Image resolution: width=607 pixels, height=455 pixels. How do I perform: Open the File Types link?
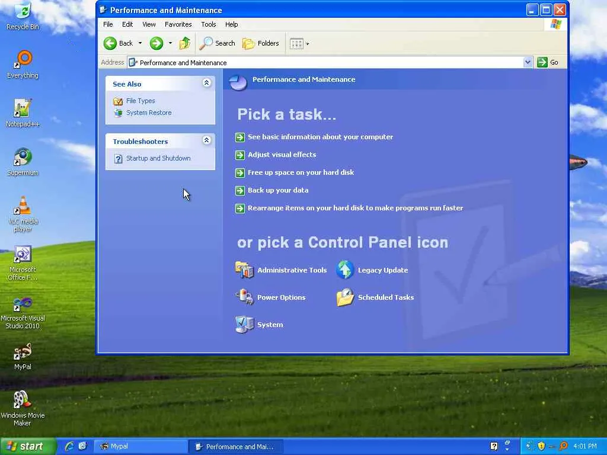coord(140,101)
